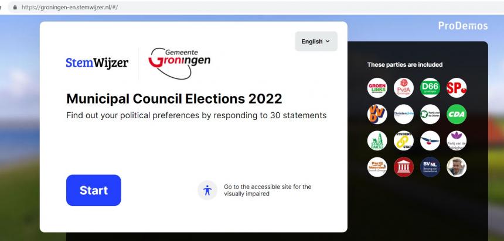Click the Student en Stad chain icon

(404, 140)
